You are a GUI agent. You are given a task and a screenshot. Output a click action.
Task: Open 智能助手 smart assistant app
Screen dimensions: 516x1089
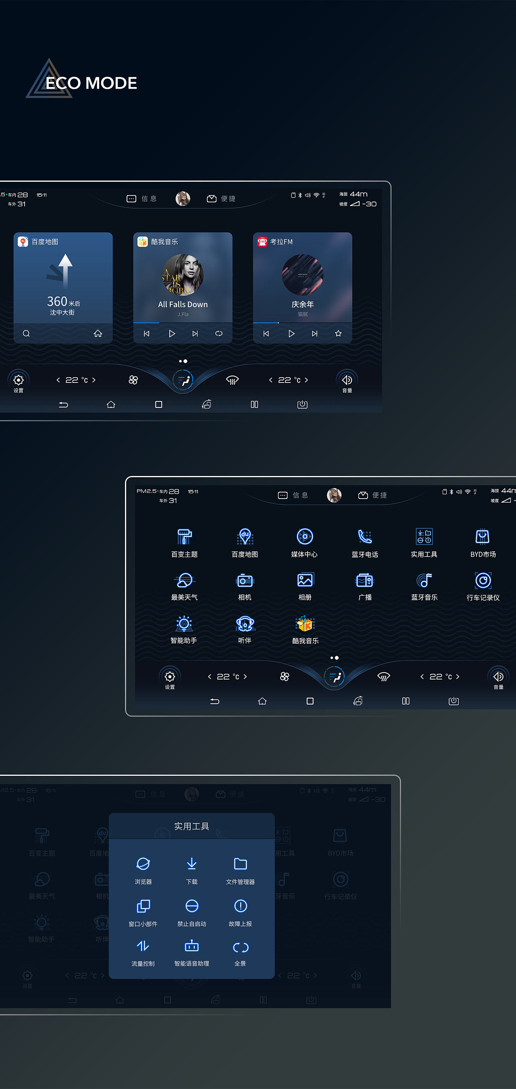pos(183,630)
